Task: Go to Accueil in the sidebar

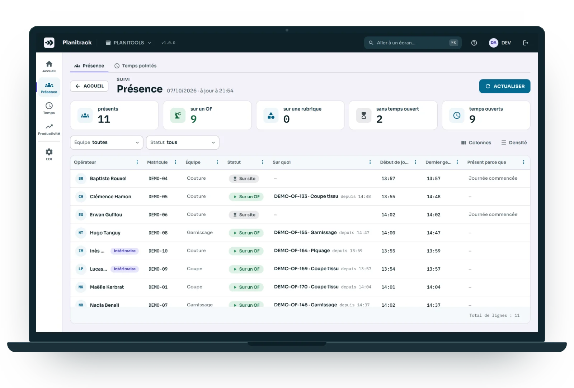Action: (x=49, y=67)
